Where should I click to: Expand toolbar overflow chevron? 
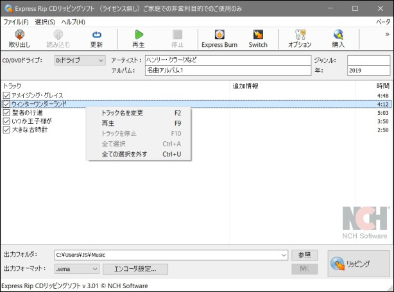pos(387,35)
